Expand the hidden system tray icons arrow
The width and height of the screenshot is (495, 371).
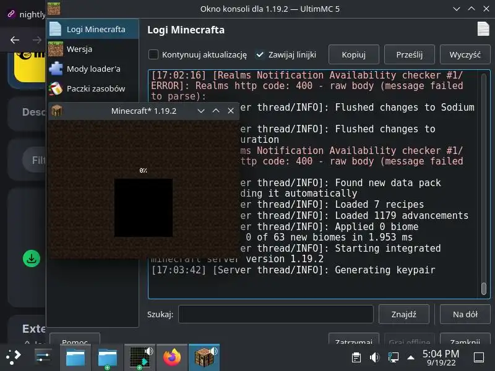pos(411,357)
